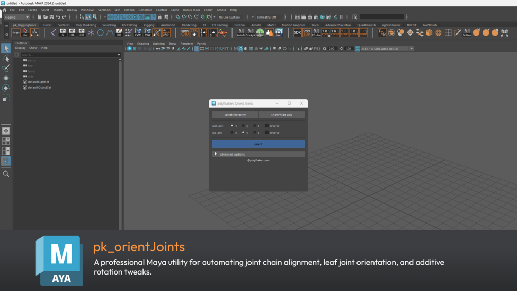The height and width of the screenshot is (291, 517).
Task: Set up-axis to z
Action: [255, 133]
